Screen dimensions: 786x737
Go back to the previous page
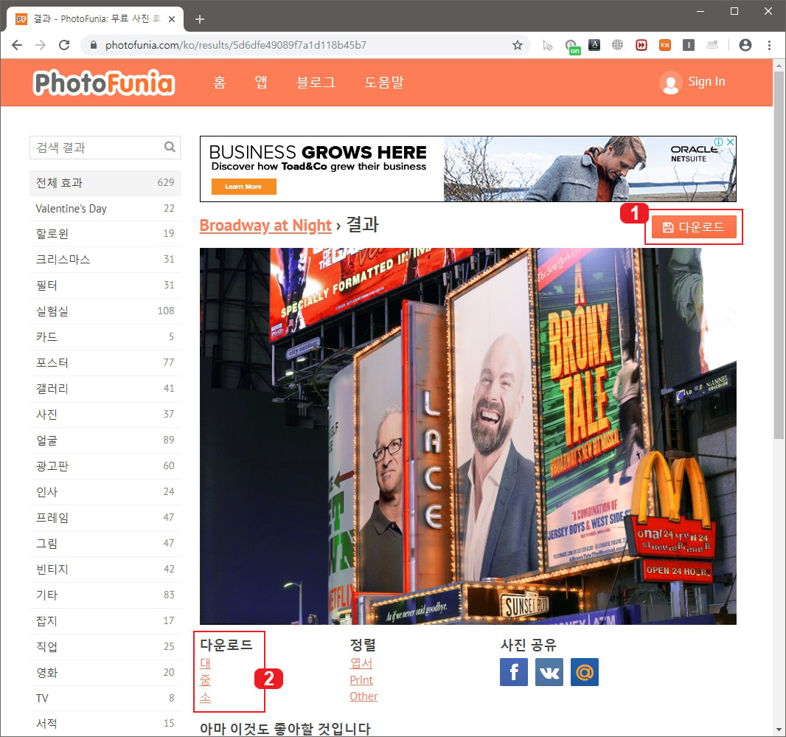click(x=17, y=45)
